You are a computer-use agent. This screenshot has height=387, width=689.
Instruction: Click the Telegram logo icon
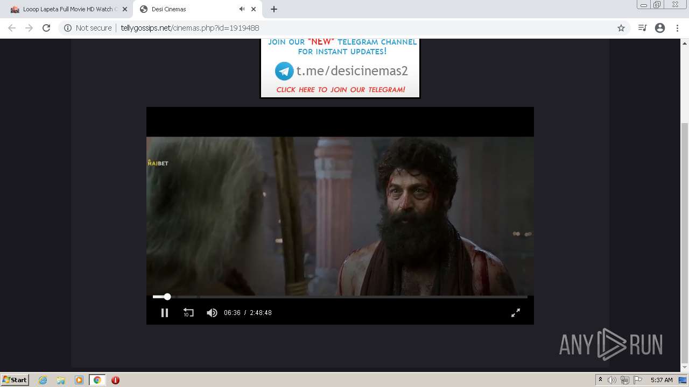(284, 71)
